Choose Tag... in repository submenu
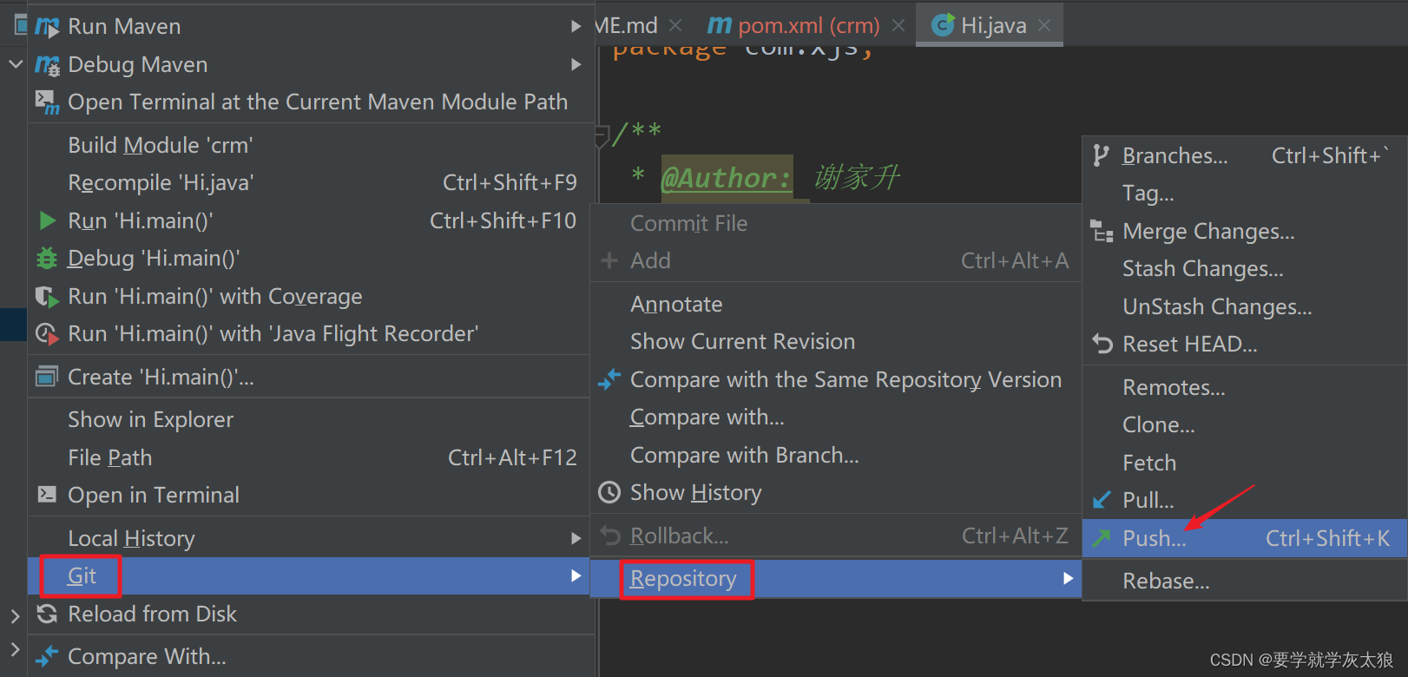This screenshot has width=1408, height=677. [1245, 193]
